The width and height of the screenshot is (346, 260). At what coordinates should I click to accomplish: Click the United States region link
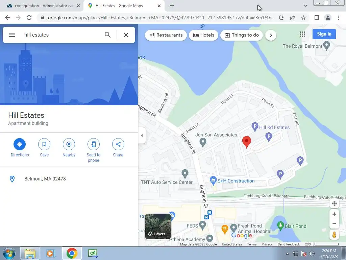232,244
